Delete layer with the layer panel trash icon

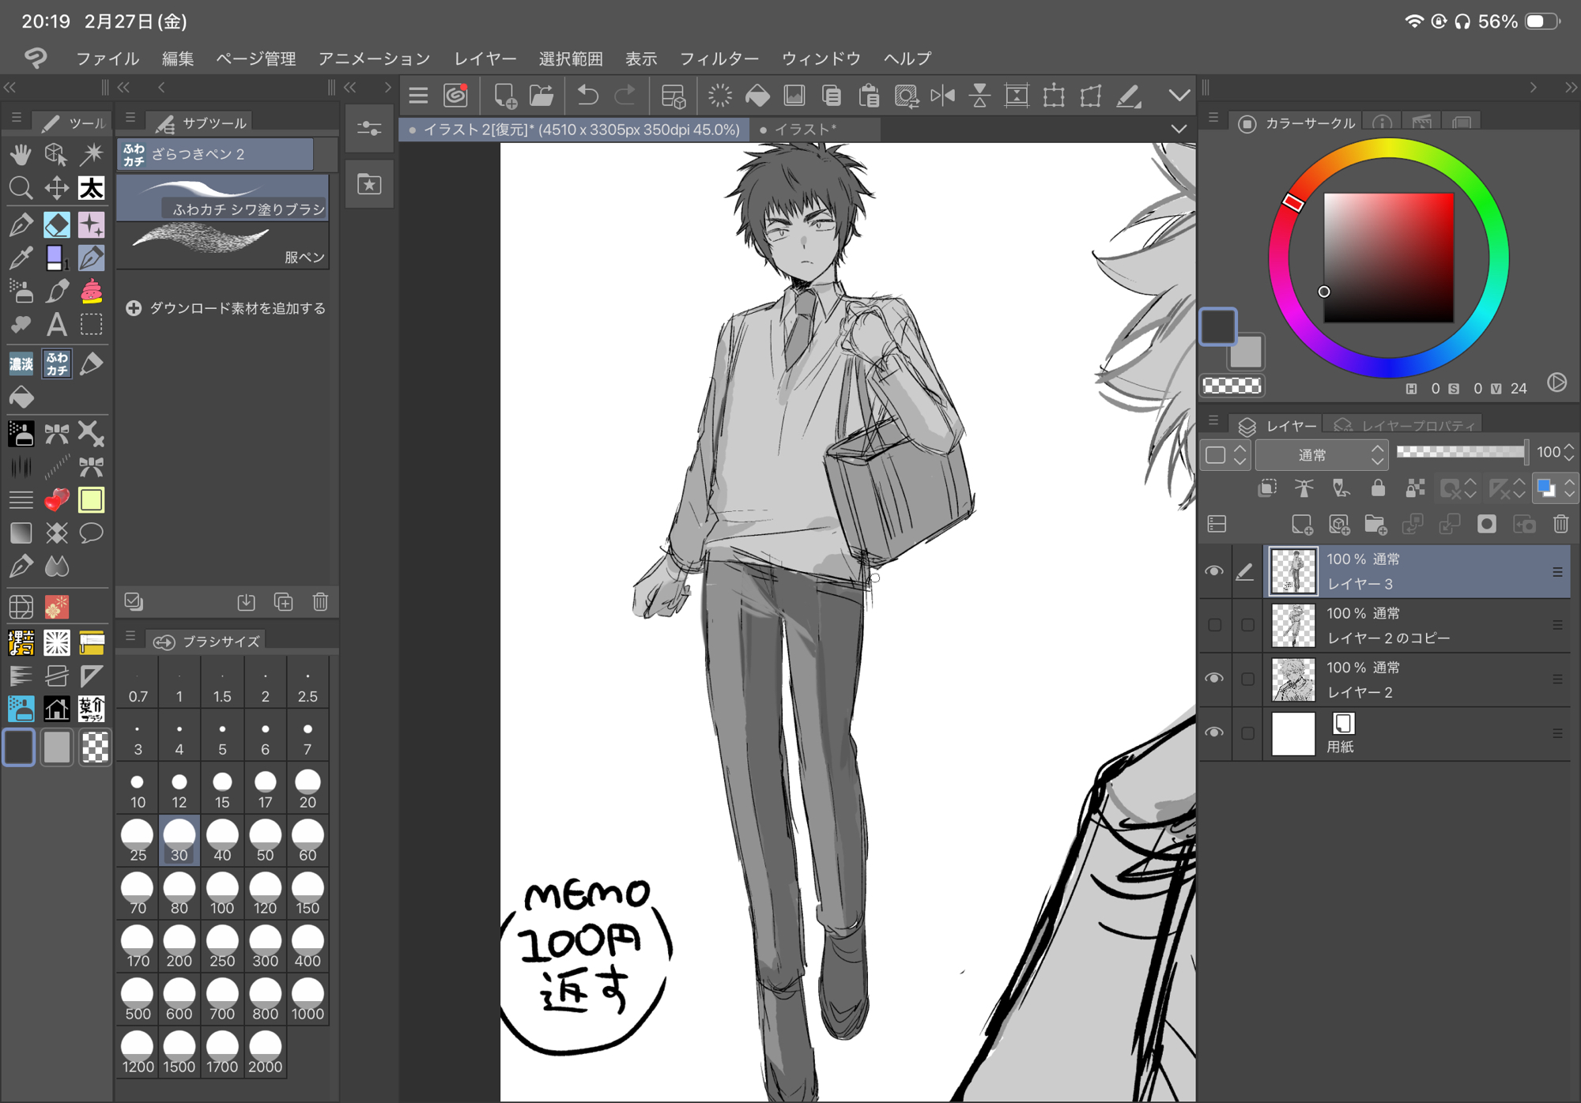point(1560,524)
